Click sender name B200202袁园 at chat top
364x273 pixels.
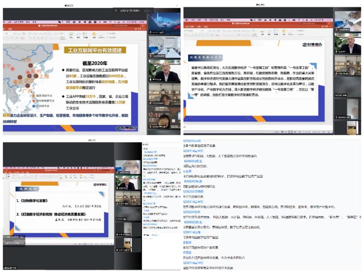(x=192, y=141)
